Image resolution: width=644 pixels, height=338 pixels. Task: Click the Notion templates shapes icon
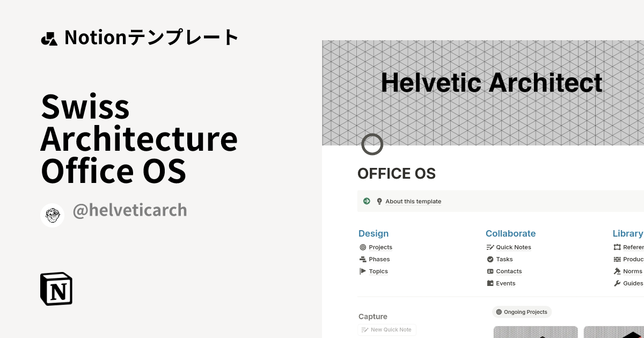49,39
